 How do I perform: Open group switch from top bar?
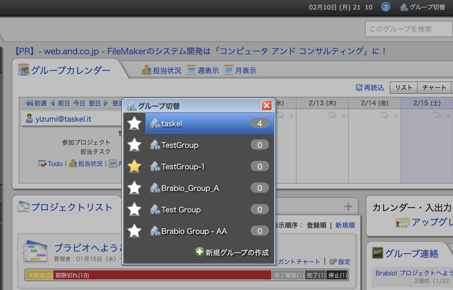tap(423, 7)
